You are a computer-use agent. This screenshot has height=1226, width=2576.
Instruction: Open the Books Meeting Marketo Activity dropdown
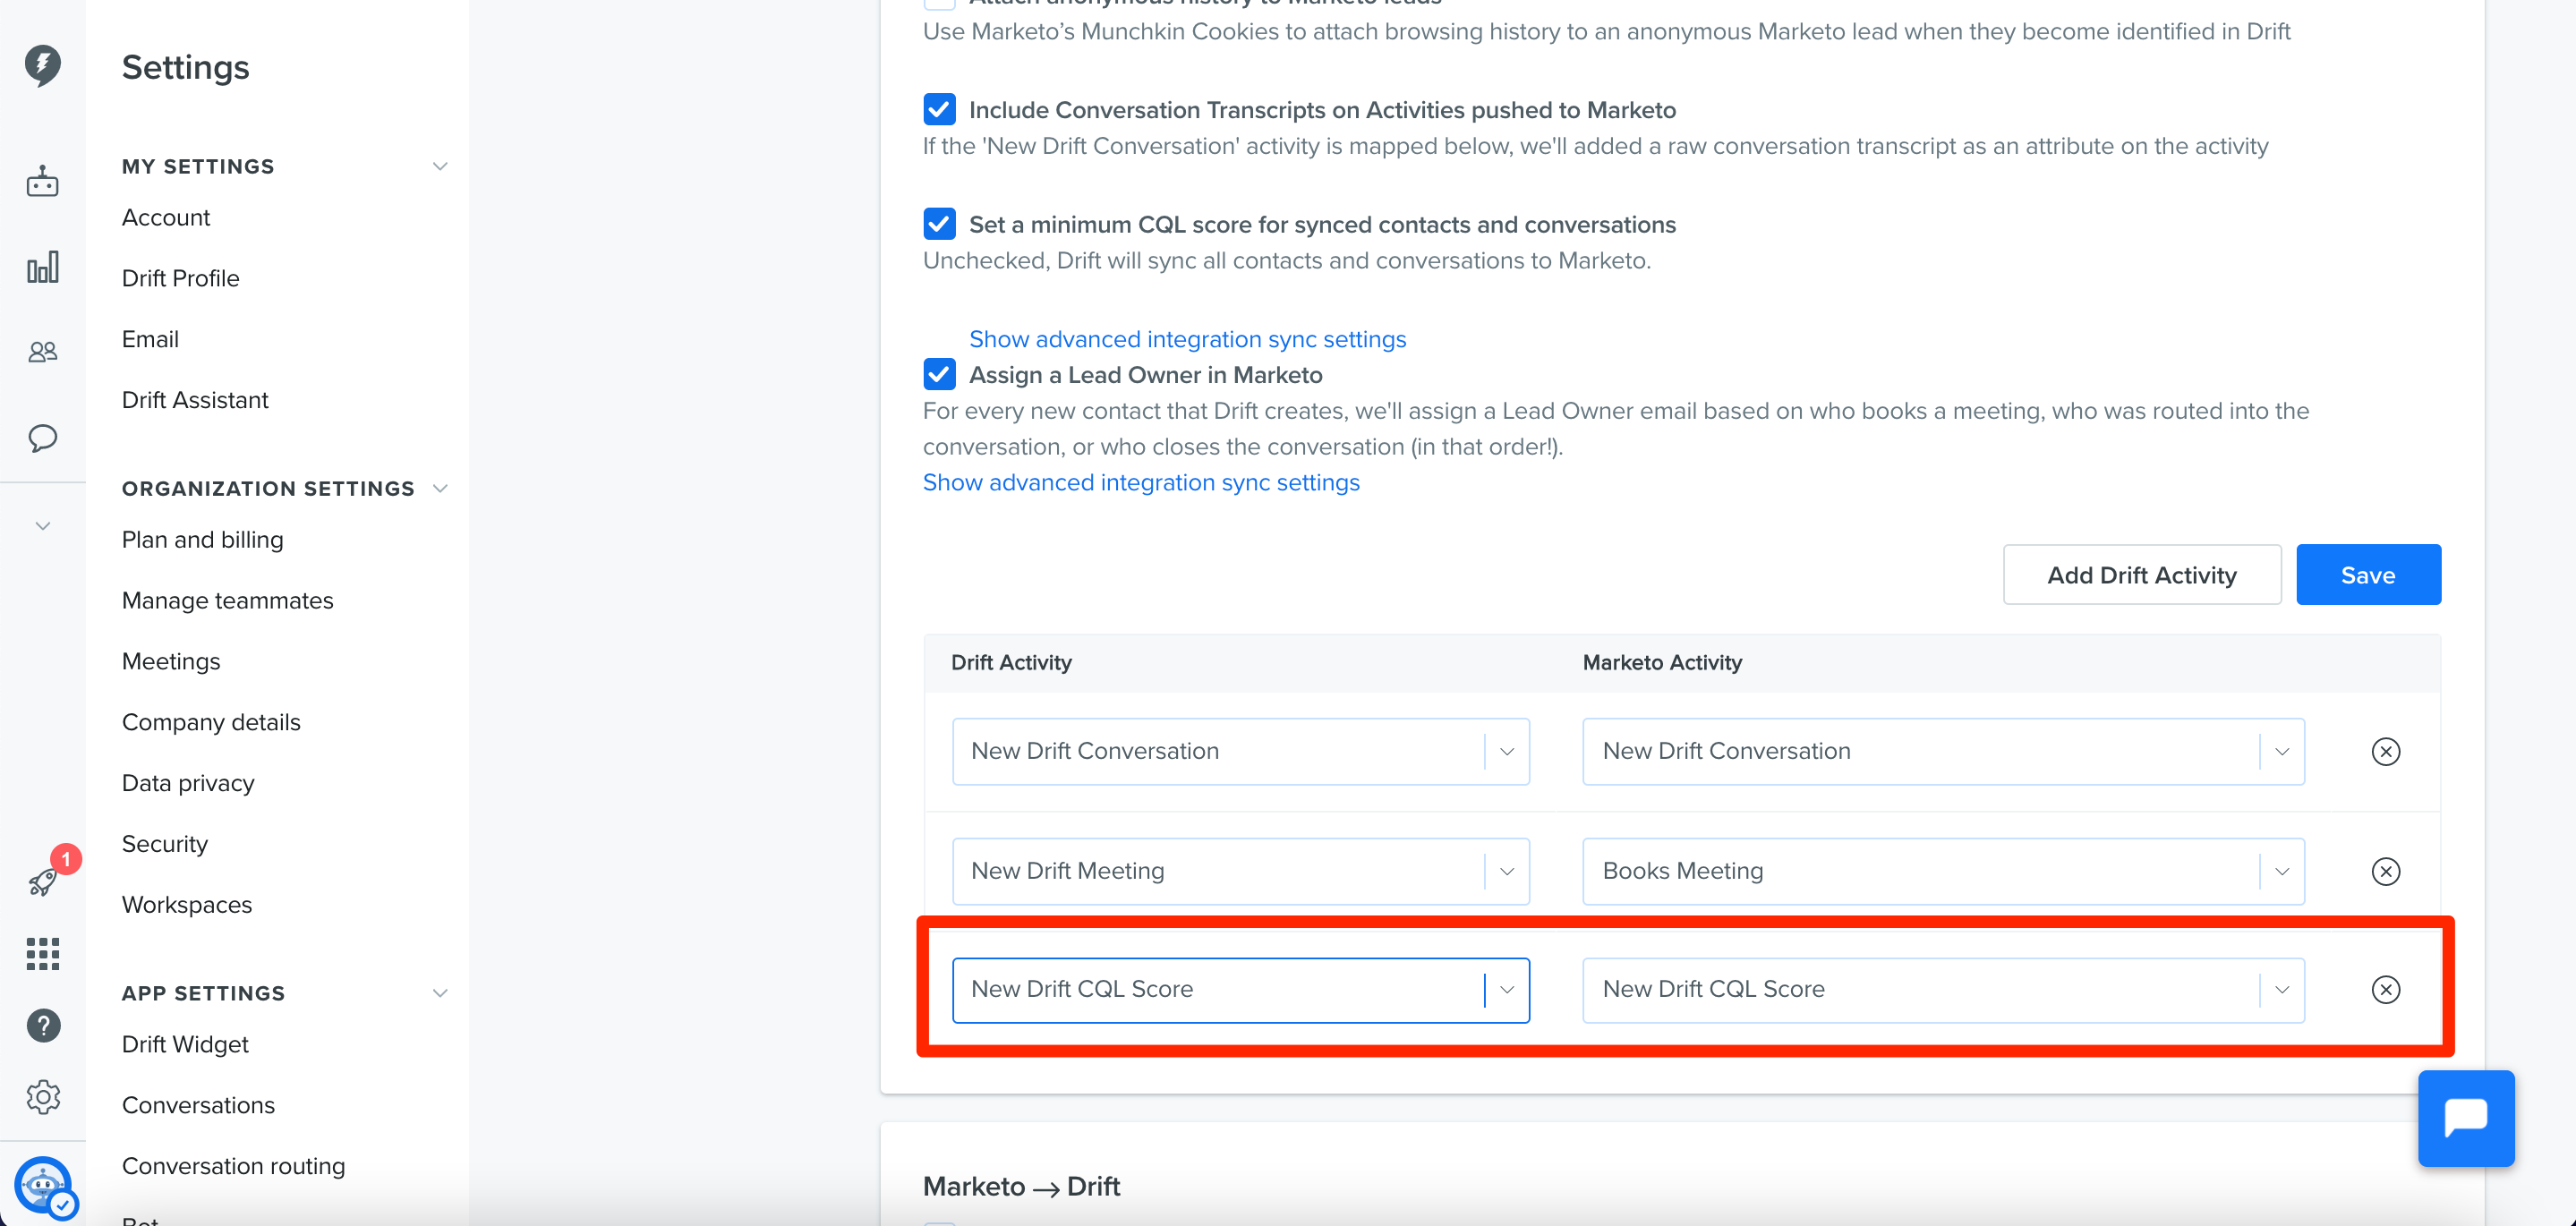(1943, 871)
